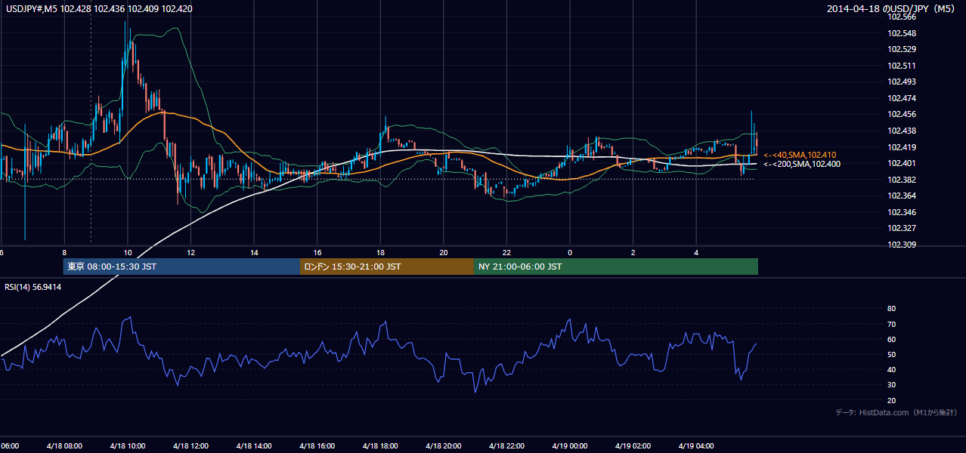The image size is (966, 453).
Task: Click price axis value 102.511
Action: (901, 66)
